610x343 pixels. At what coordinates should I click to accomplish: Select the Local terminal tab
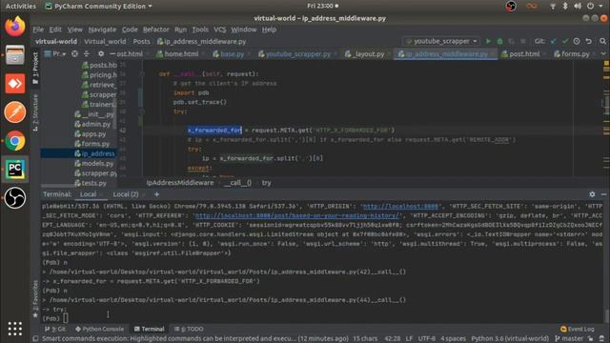tap(89, 194)
